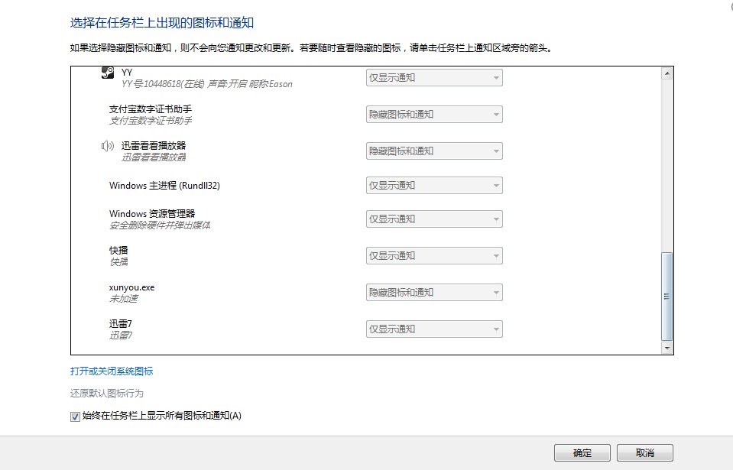Open 迅雷看看播放器 behavior dropdown
Viewport: 733px width, 470px height.
pos(434,151)
